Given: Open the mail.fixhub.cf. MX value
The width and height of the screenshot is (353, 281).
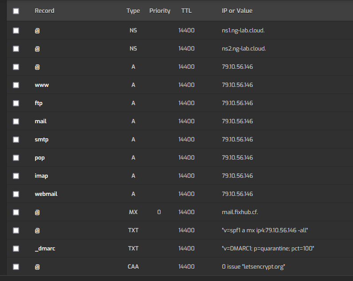Looking at the screenshot, I should [x=240, y=212].
